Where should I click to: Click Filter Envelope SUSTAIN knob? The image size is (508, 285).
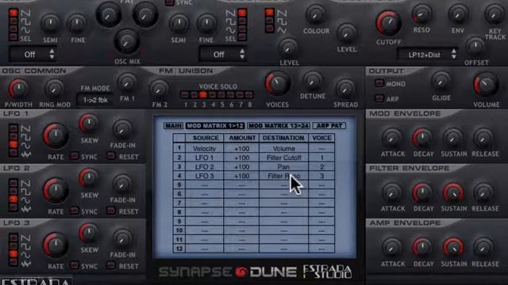click(x=453, y=193)
